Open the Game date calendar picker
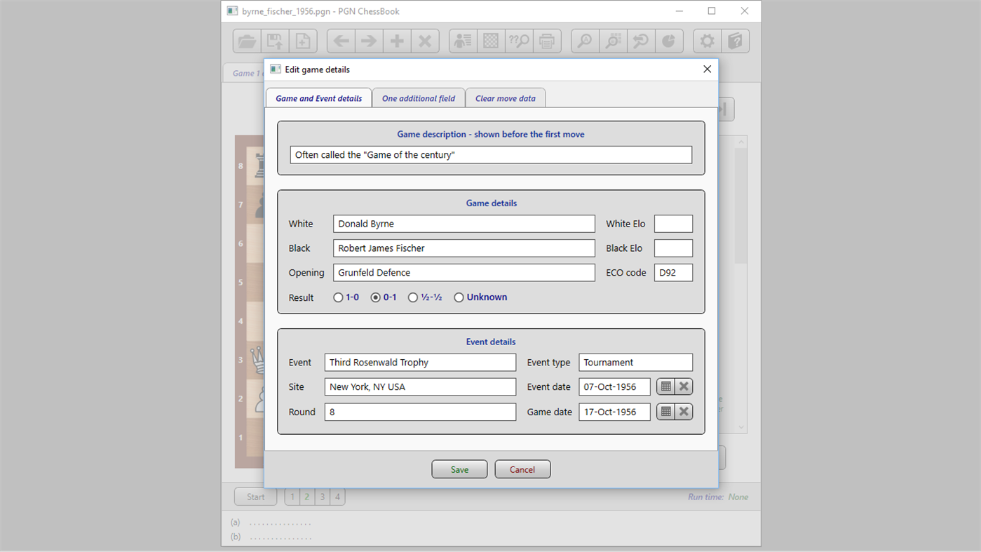Screen dimensions: 981x552 coord(665,412)
